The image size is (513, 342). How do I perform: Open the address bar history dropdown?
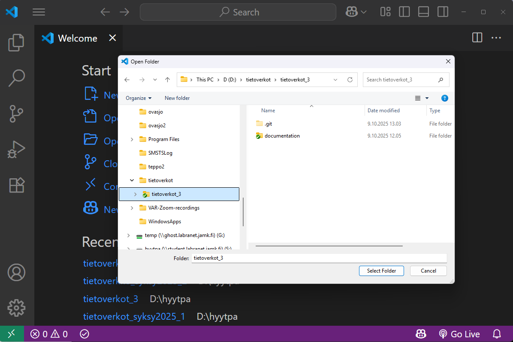[x=335, y=80]
